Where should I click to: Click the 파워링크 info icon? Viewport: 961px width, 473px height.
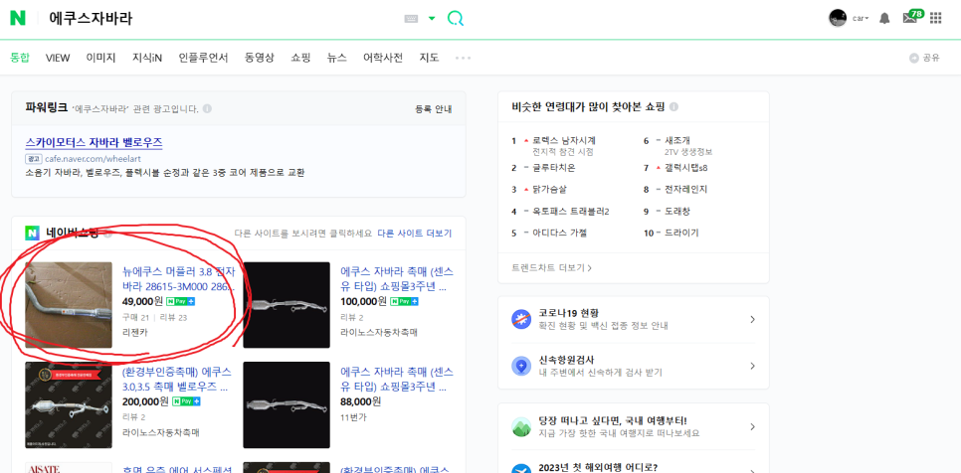(207, 109)
